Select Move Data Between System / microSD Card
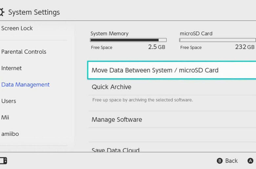Viewport: 256px width, 169px height. [x=172, y=70]
